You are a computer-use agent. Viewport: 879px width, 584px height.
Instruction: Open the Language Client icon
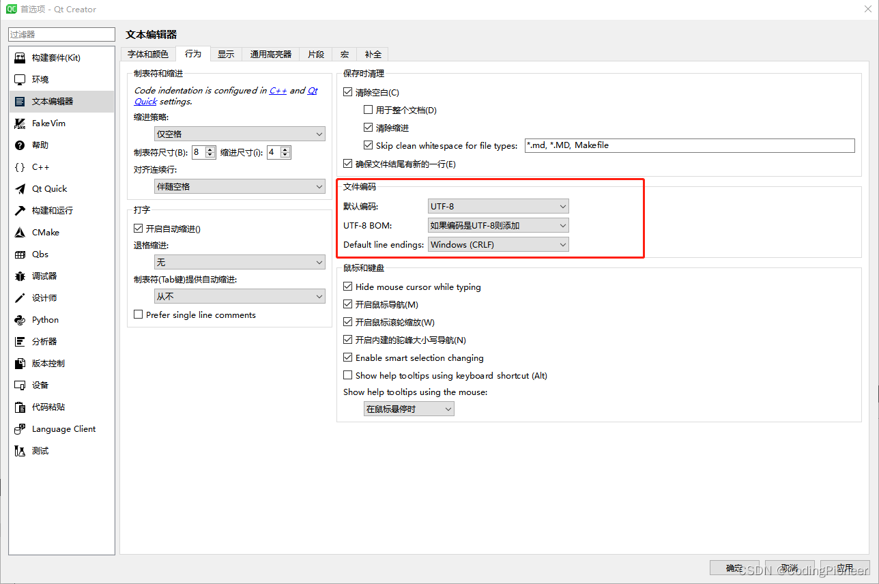point(20,429)
